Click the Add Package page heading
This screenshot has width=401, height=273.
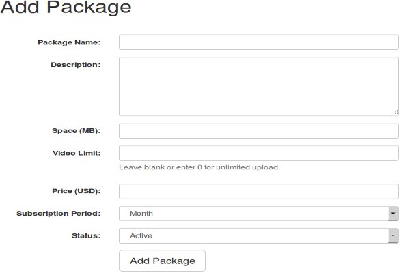(66, 7)
